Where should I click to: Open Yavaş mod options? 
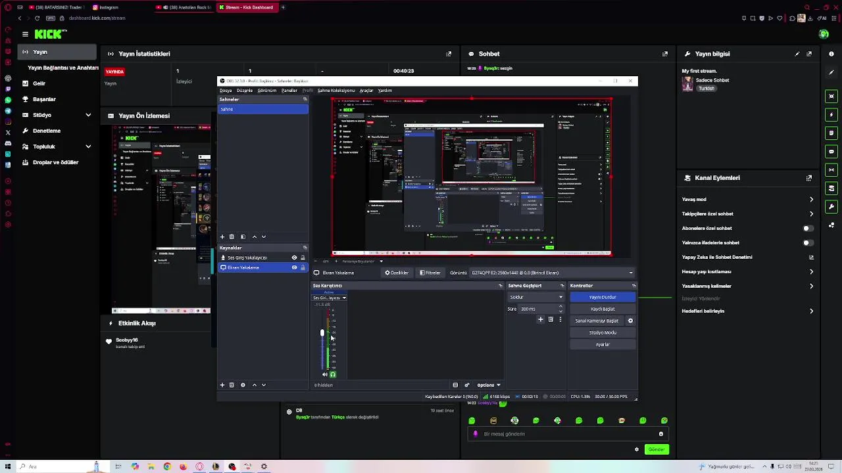click(811, 199)
